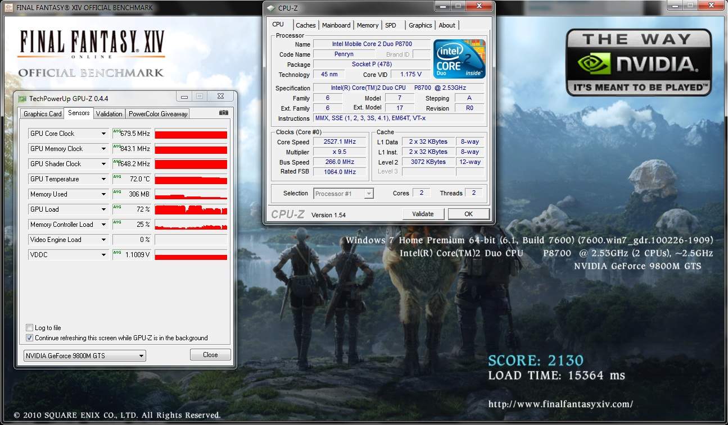Open the Validation tab in GPU-Z
The image size is (728, 425).
109,114
